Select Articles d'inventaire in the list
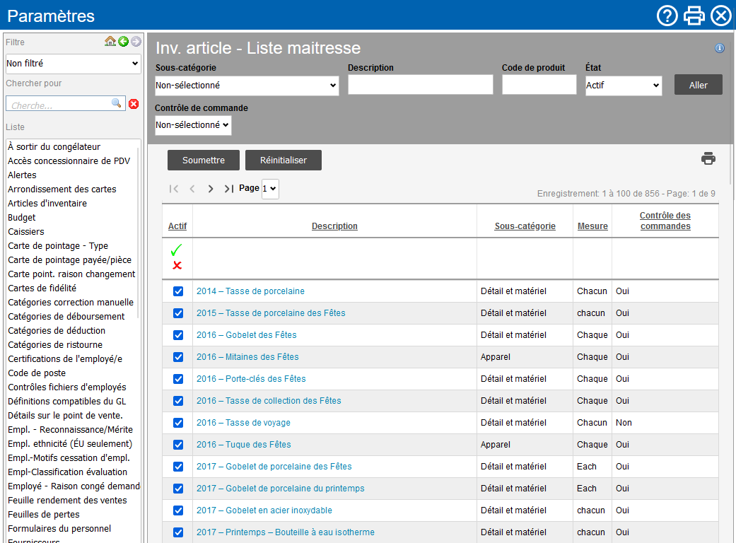The width and height of the screenshot is (736, 543). [47, 203]
